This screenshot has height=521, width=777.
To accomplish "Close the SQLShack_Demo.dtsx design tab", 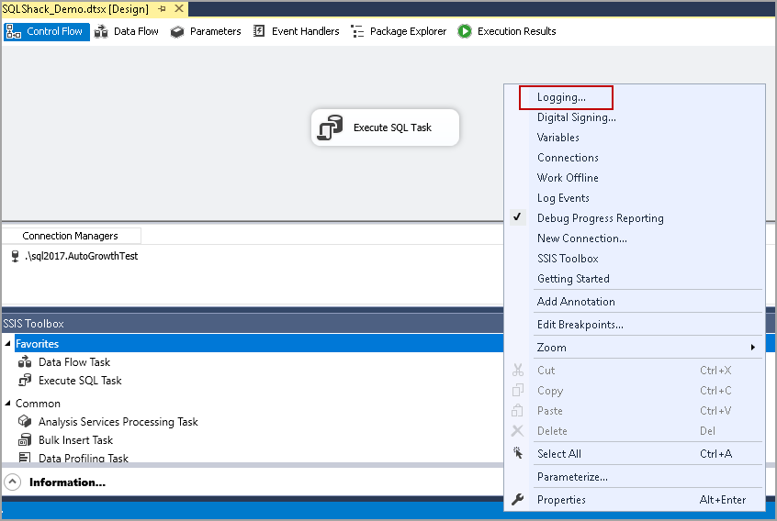I will point(179,8).
